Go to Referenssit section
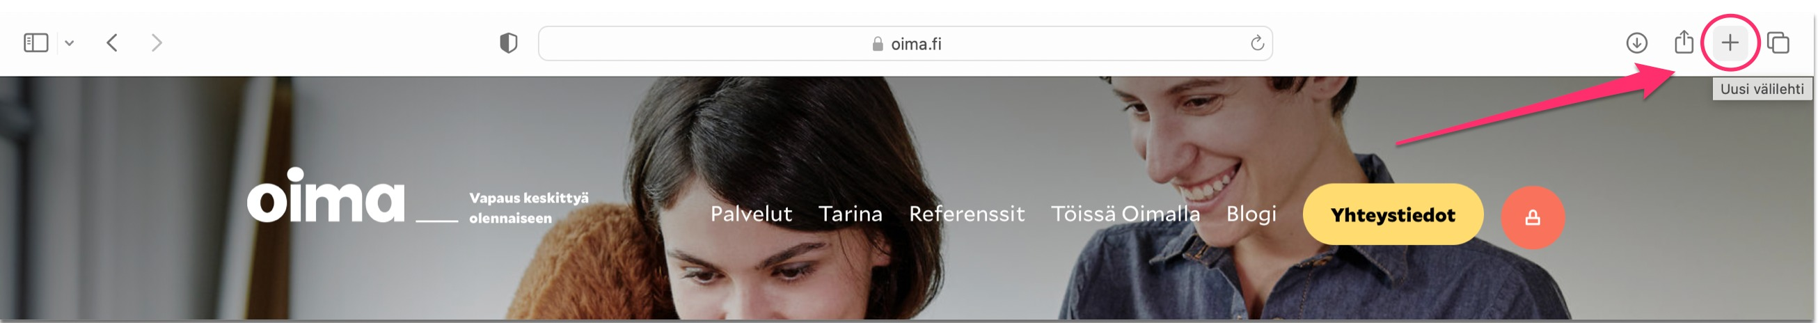Viewport: 1818px width, 323px height. coord(966,214)
